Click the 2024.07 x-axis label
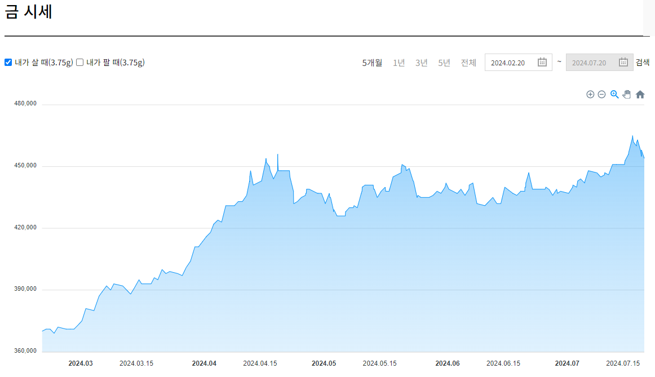Screen dimensions: 655x377 point(567,363)
